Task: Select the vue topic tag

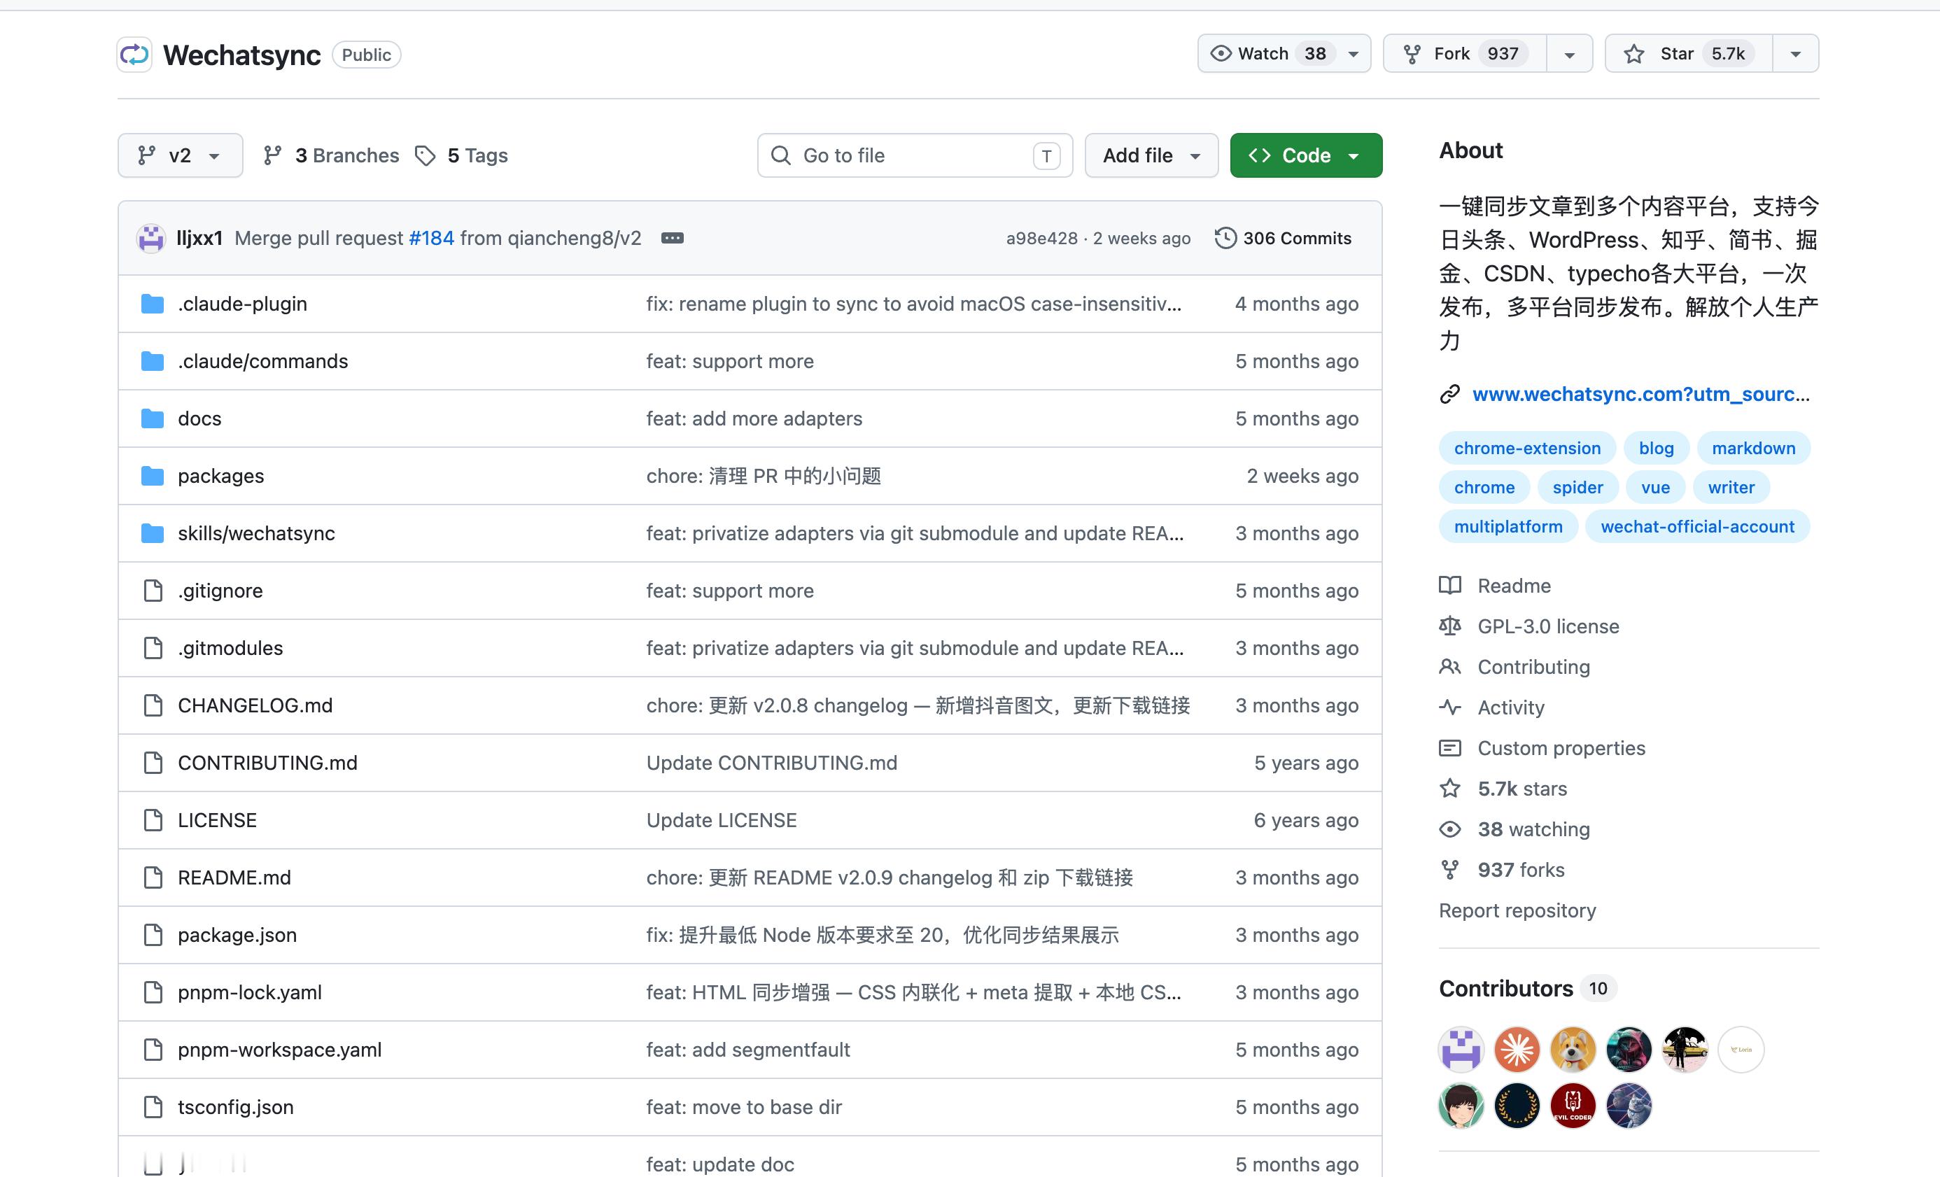Action: [x=1655, y=487]
